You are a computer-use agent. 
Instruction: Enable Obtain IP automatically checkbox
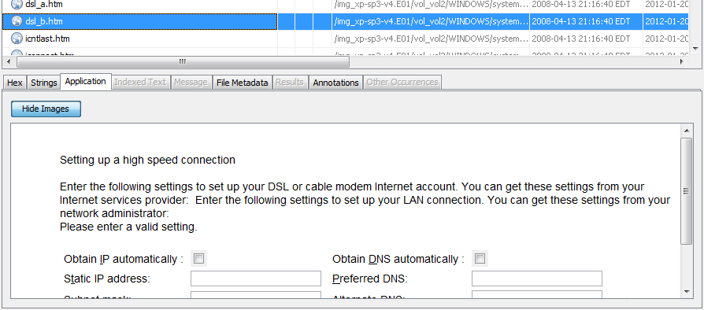click(x=198, y=259)
